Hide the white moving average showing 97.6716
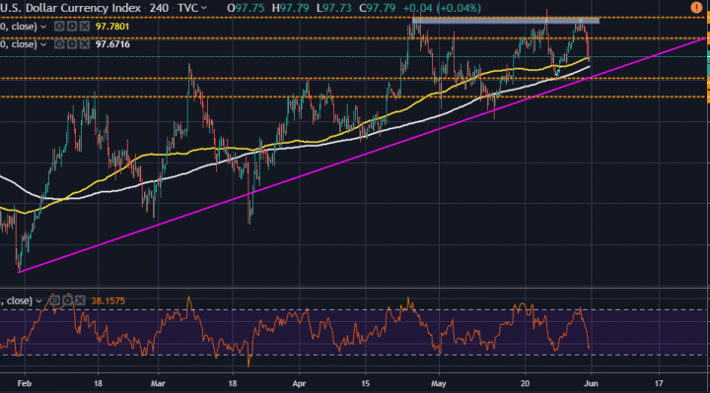 coord(59,44)
